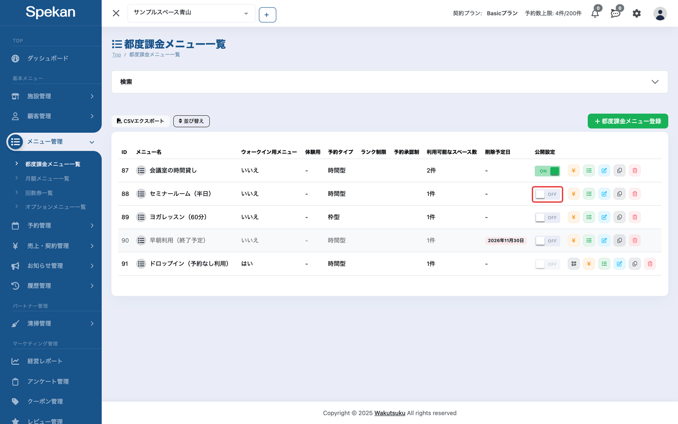Click drag handle icon beside 会議室の時間貸し
The image size is (678, 424).
click(141, 170)
